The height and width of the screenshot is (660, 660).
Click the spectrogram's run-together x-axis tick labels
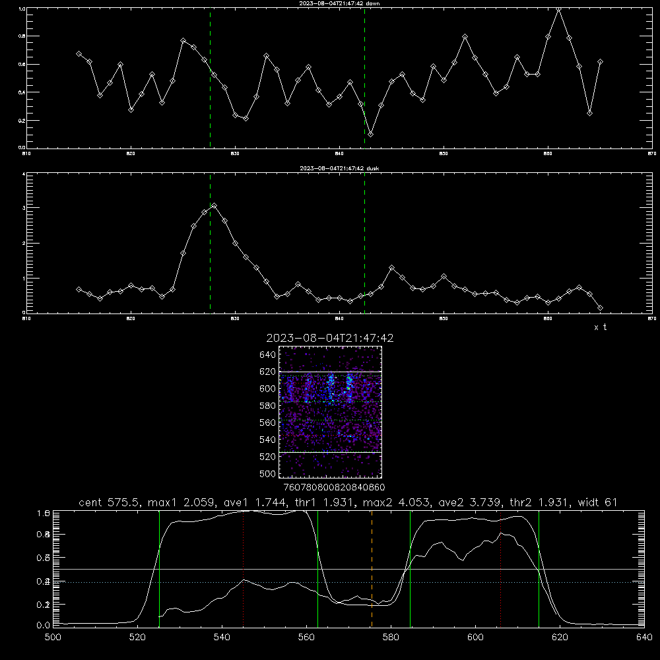point(334,487)
